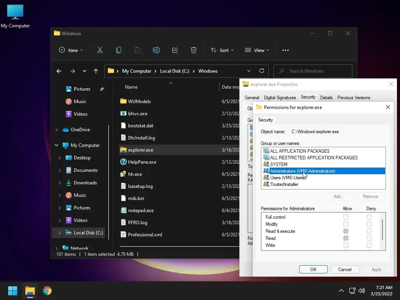
Task: Tick the Deny box for Read
Action: [369, 238]
